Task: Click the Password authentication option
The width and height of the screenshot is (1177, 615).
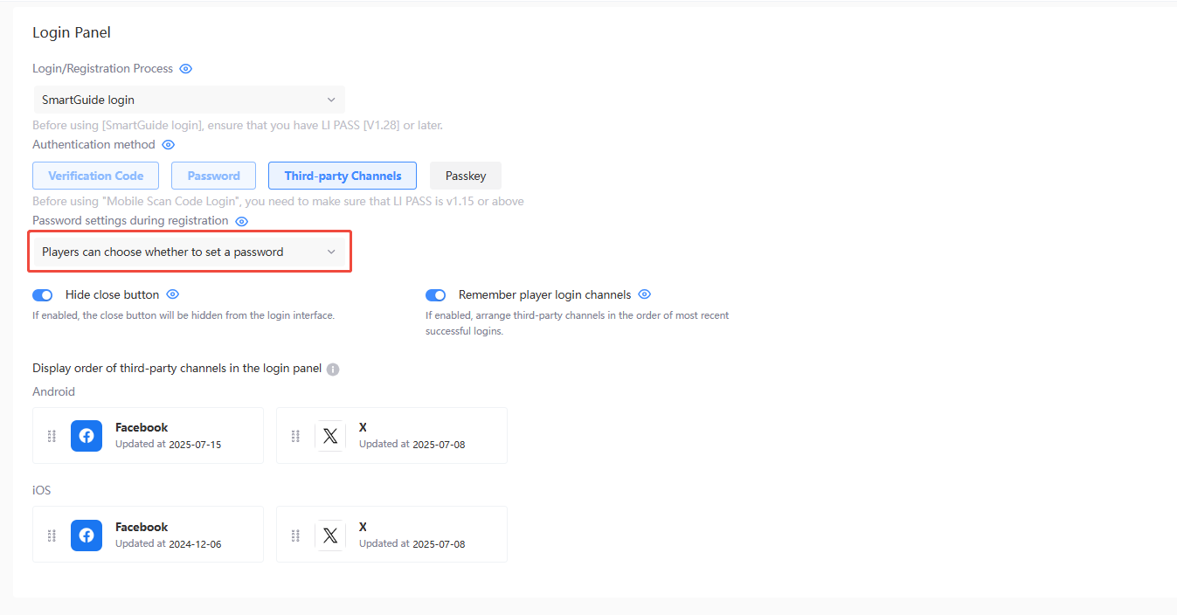Action: pyautogui.click(x=213, y=175)
